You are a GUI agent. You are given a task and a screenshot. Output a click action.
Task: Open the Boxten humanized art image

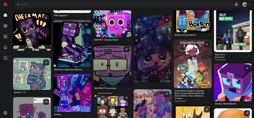(192, 21)
